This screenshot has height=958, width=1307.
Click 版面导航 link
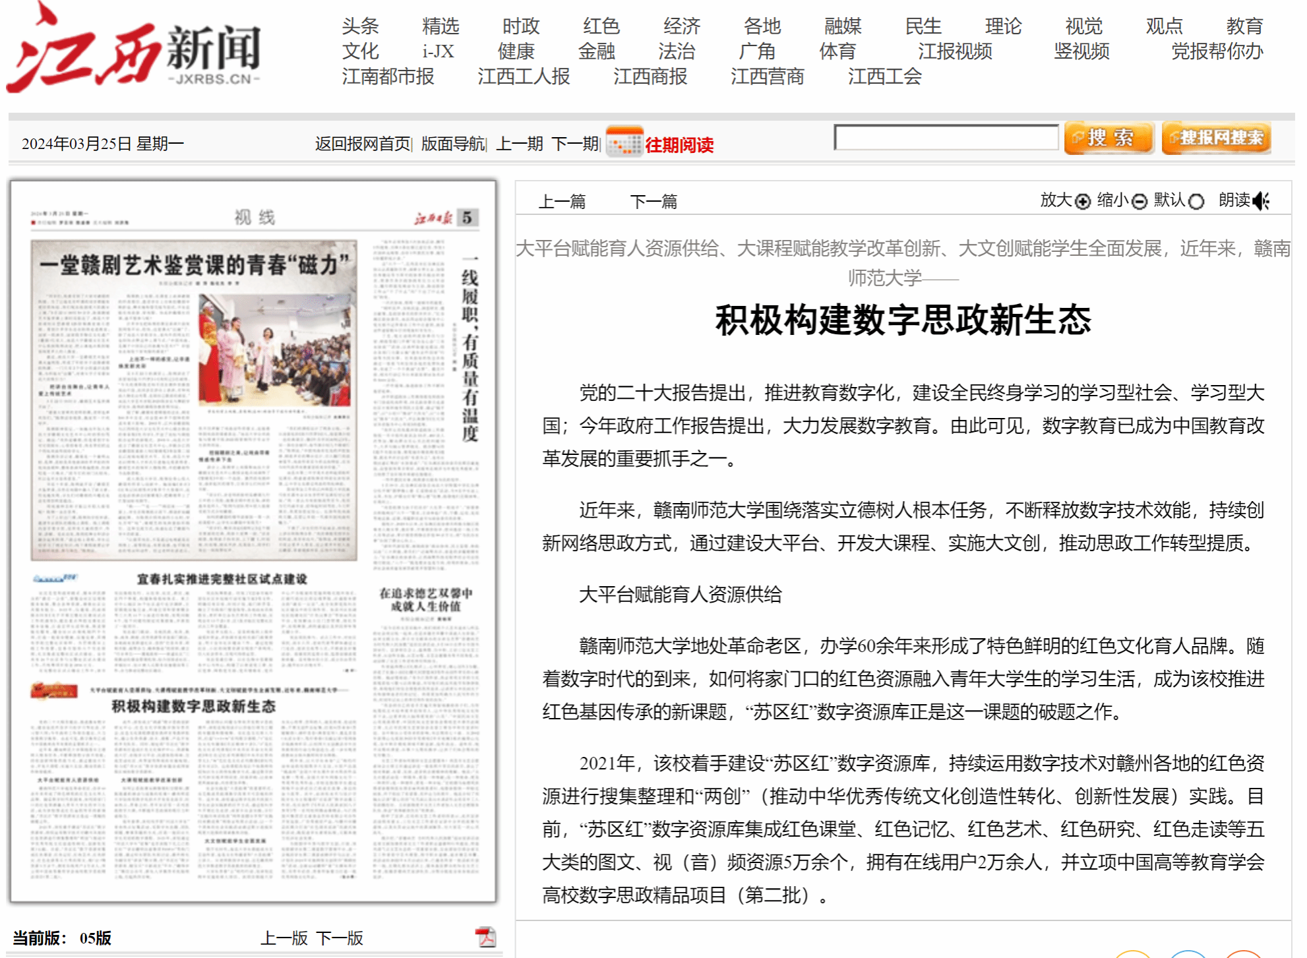[453, 144]
